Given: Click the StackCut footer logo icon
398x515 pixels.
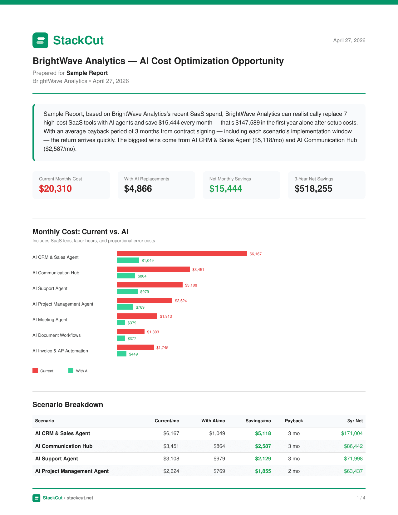Looking at the screenshot, I should click(x=36, y=498).
